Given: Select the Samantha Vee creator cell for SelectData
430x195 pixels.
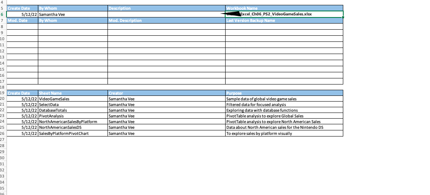Looking at the screenshot, I should pyautogui.click(x=167, y=104).
